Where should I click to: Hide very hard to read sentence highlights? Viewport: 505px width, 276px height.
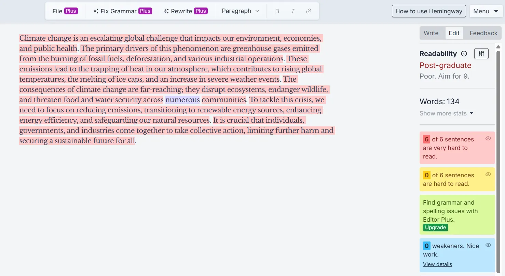click(x=488, y=138)
